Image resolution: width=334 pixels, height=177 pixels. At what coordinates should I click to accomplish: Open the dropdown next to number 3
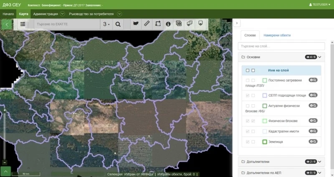pos(106,24)
